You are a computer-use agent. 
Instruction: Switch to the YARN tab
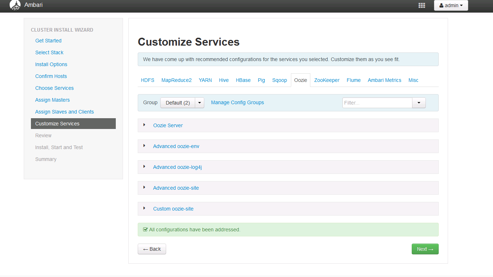click(x=205, y=80)
